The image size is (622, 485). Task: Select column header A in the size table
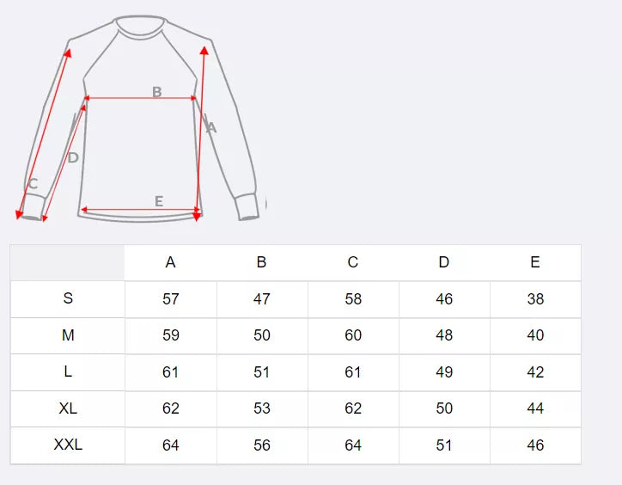(x=171, y=262)
